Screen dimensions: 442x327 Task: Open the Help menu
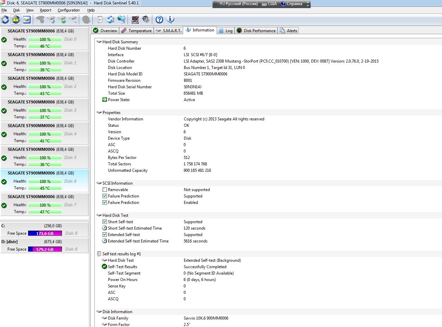point(91,10)
